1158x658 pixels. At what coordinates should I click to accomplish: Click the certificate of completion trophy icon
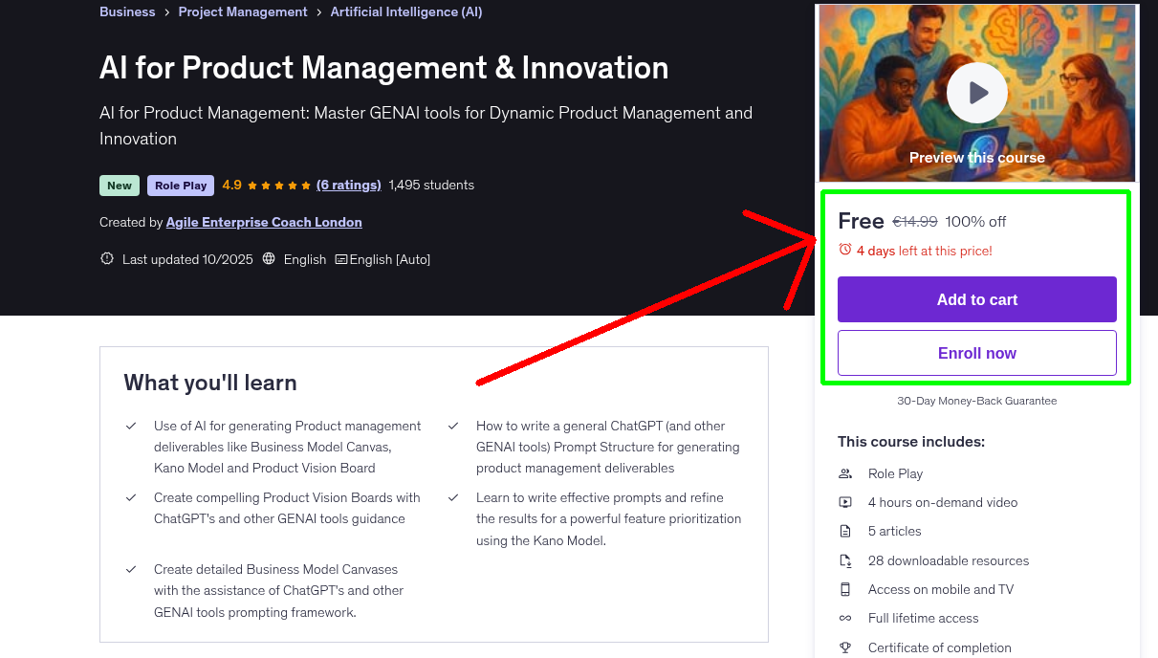[x=845, y=647]
